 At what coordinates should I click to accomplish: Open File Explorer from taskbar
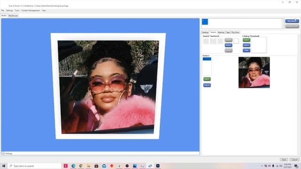[x=89, y=166]
